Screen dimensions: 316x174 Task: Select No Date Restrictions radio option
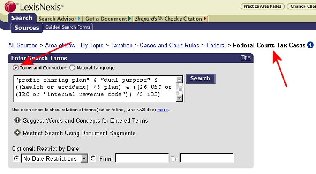coord(16,158)
